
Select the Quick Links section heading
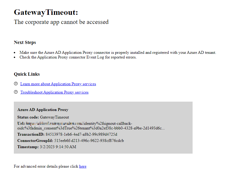point(27,74)
